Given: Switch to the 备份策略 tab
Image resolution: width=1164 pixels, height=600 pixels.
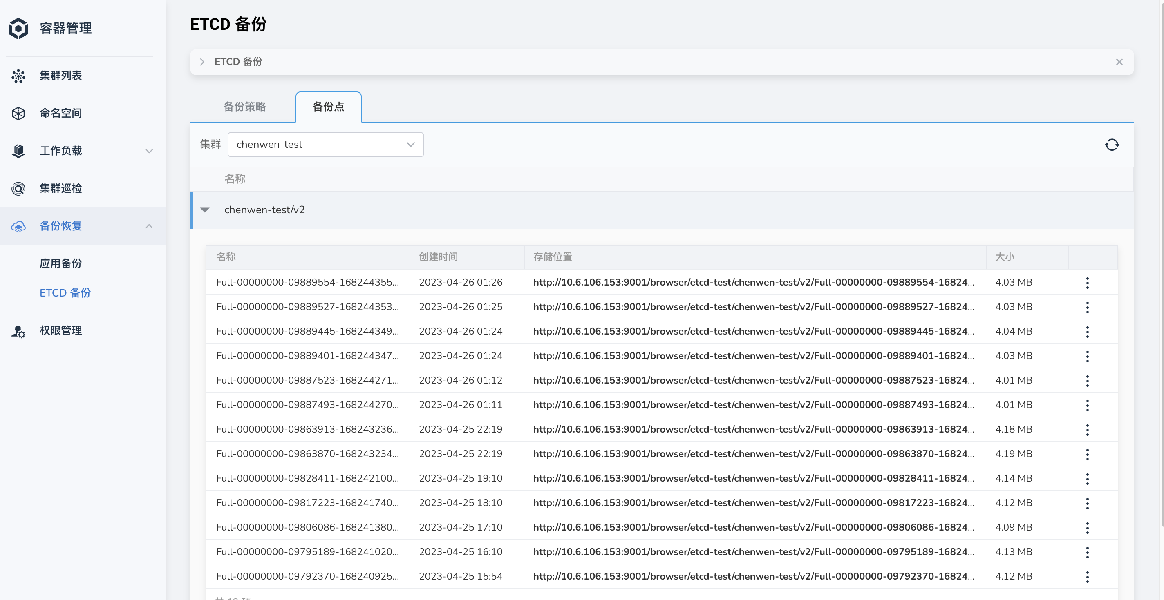Looking at the screenshot, I should pyautogui.click(x=244, y=107).
